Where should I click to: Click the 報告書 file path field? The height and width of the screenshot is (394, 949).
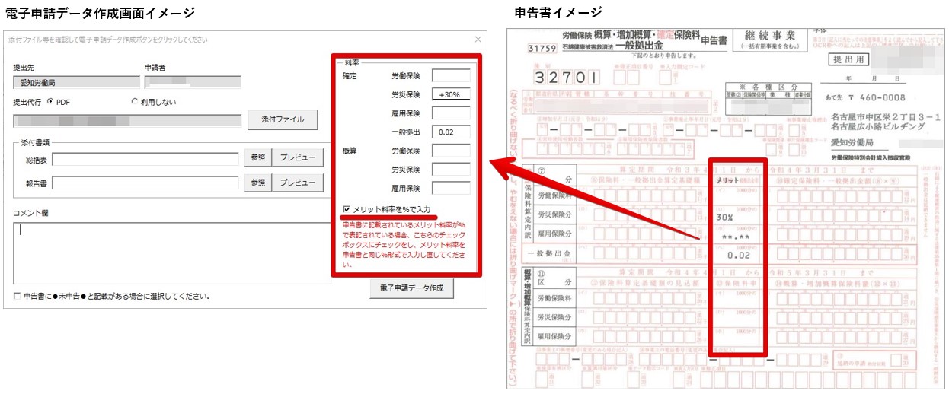click(146, 183)
